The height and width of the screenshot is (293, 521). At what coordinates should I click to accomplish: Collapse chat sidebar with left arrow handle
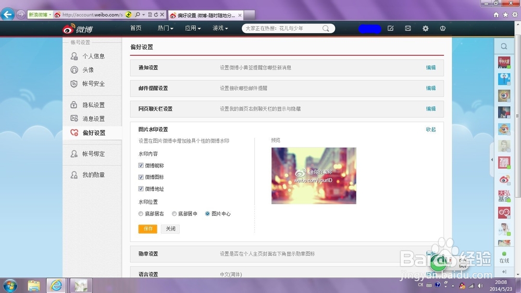[x=492, y=160]
